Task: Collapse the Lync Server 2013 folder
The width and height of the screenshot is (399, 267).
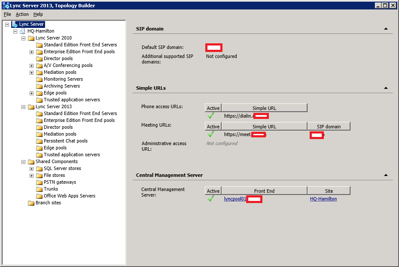Action: point(24,107)
